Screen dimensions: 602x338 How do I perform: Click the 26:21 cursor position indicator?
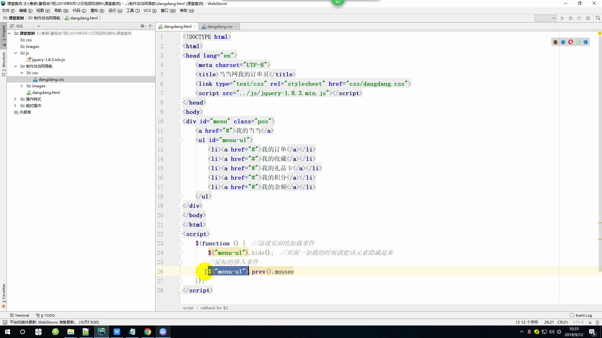pyautogui.click(x=549, y=322)
